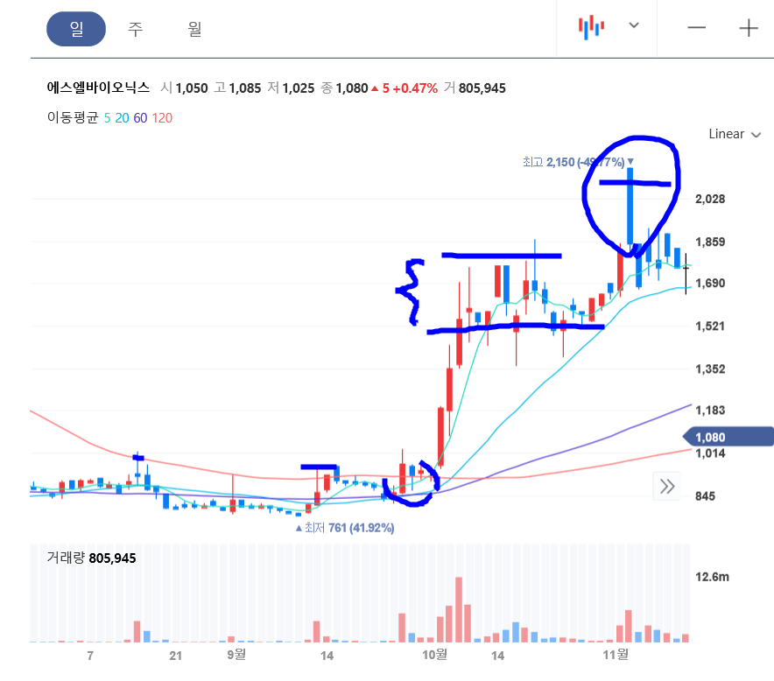This screenshot has height=681, width=774.
Task: Click the 1,352 price axis label
Action: tap(710, 369)
